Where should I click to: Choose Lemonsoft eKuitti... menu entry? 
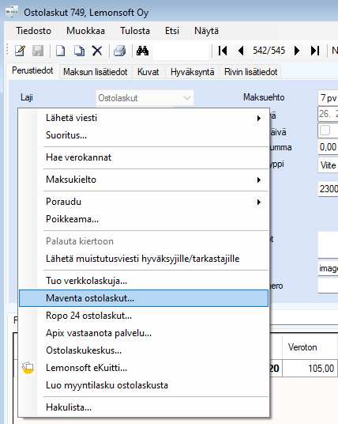[144, 368]
